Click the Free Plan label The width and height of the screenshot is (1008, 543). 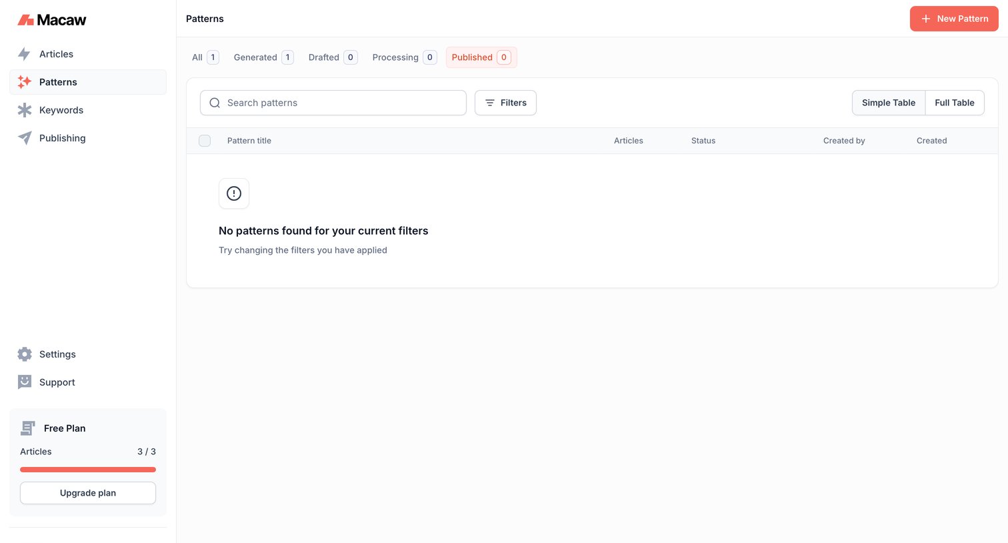click(x=65, y=428)
